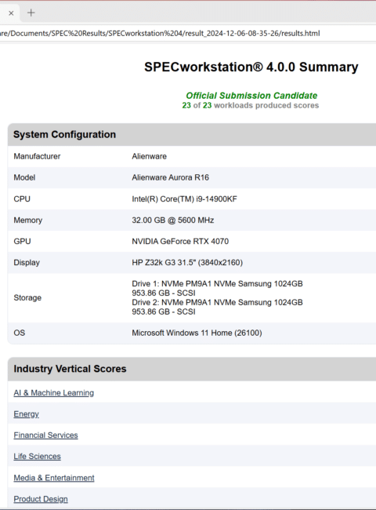376x510 pixels.
Task: Select 'NVIDIA GeForce RTX 4070' value
Action: coord(180,241)
